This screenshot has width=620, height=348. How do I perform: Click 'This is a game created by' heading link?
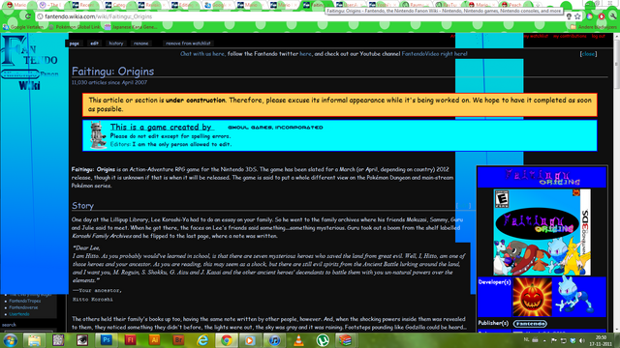tap(161, 127)
